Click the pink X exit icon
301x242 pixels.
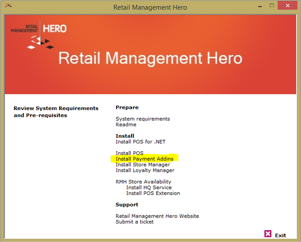[268, 234]
